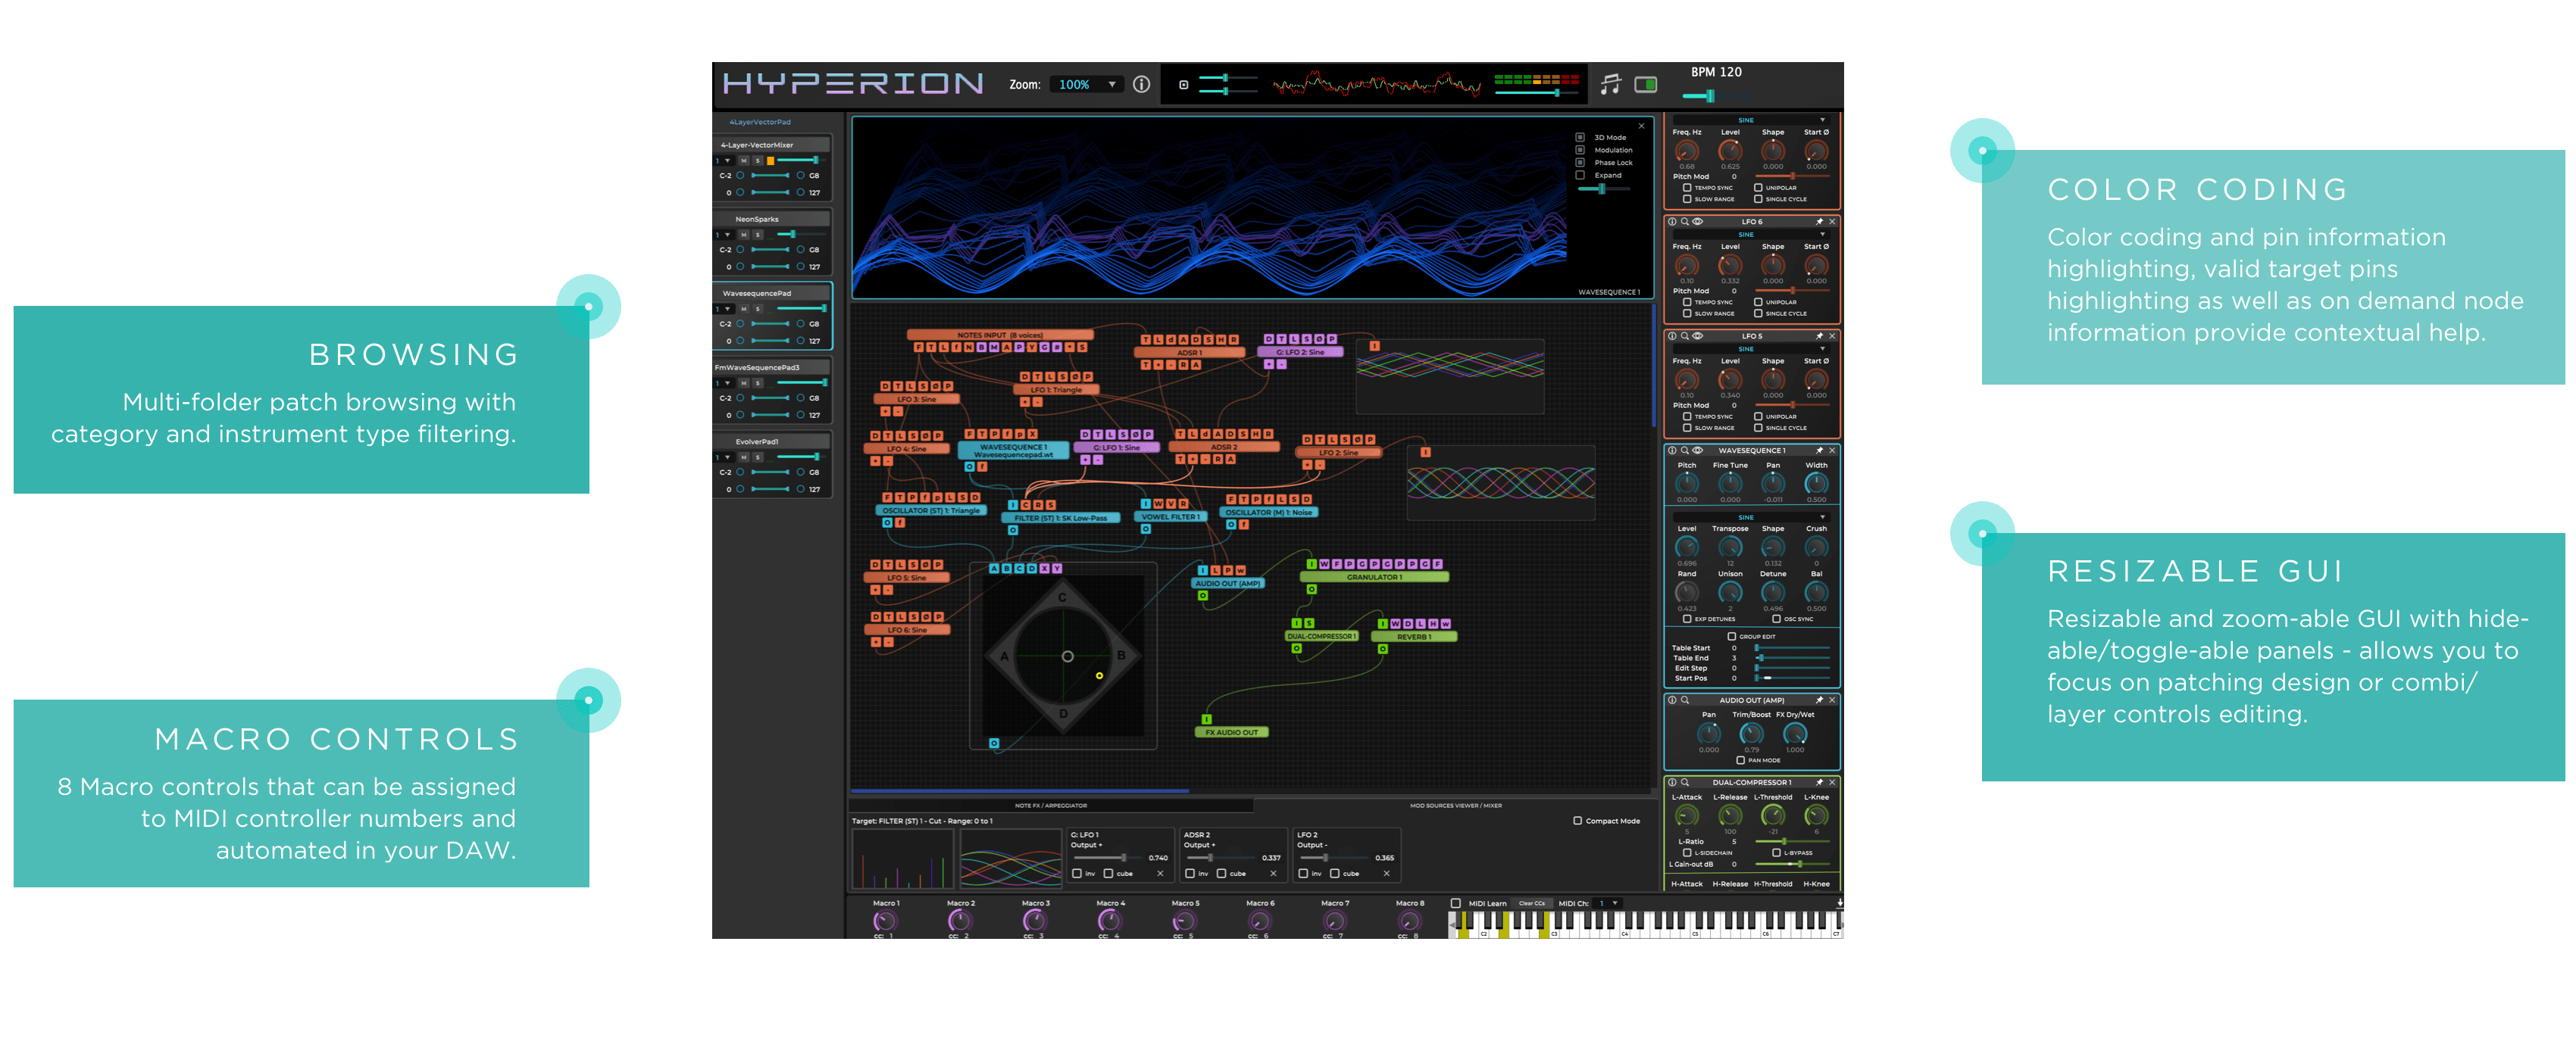Toggle the Phase Lock checkbox

(x=1580, y=162)
